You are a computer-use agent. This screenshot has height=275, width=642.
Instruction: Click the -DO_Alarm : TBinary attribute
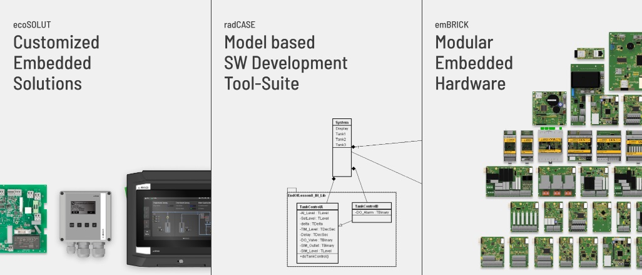(x=372, y=212)
